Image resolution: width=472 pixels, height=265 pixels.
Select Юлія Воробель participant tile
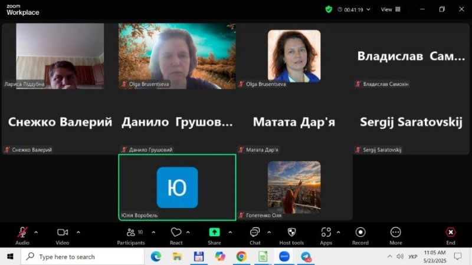(177, 187)
